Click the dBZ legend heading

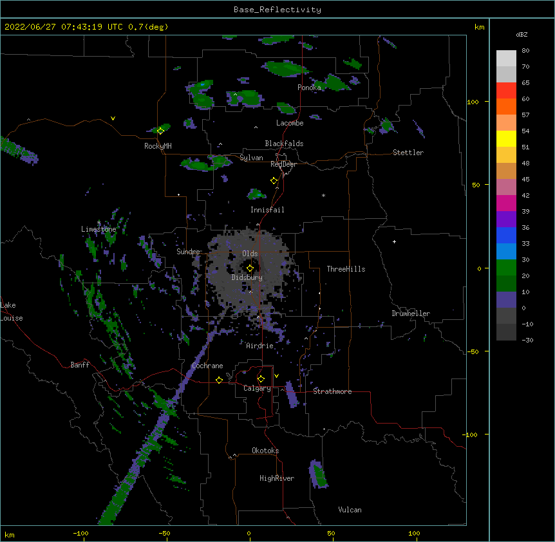click(x=522, y=34)
